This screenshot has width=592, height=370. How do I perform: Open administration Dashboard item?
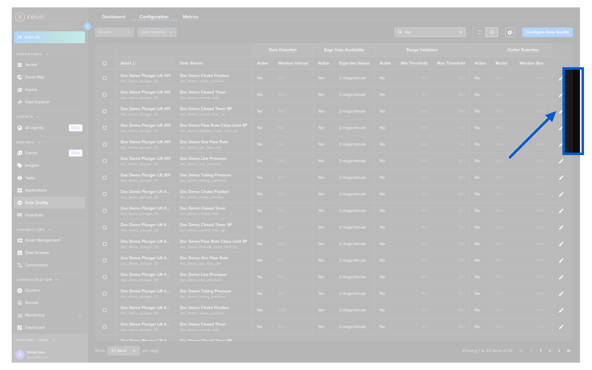(49, 327)
